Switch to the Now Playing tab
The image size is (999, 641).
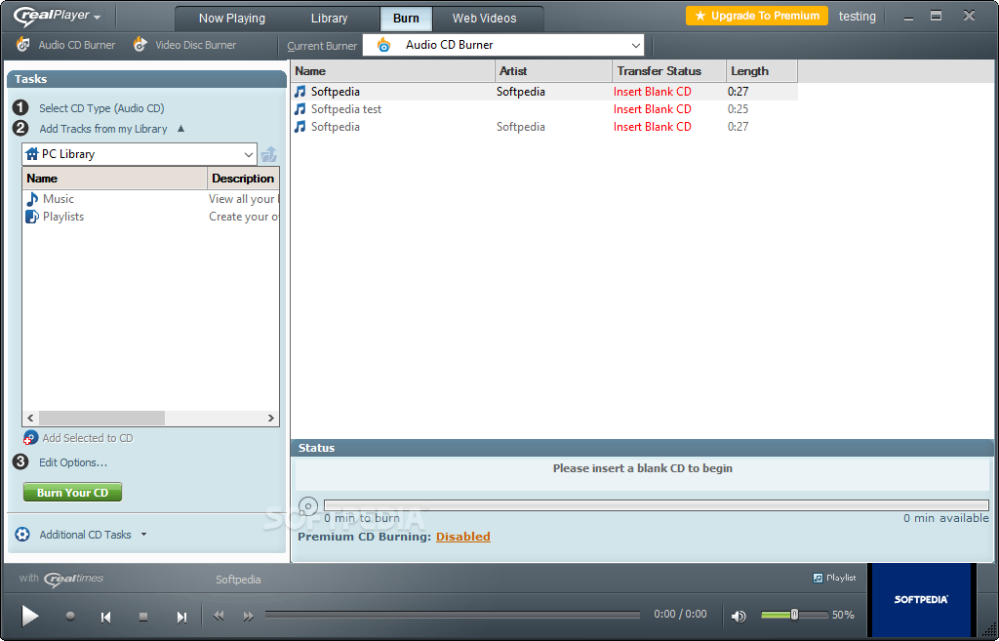pos(232,19)
